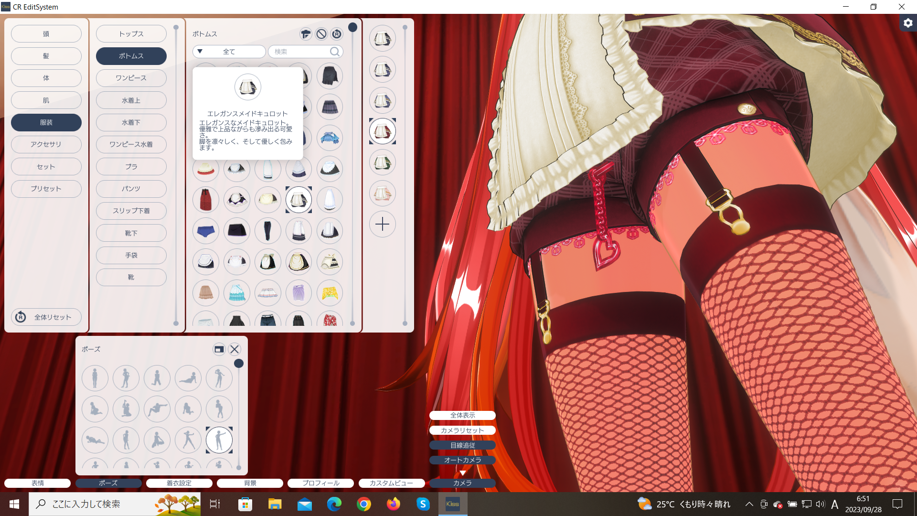Toggle 目線追従 eye tracking
The width and height of the screenshot is (917, 516).
462,445
